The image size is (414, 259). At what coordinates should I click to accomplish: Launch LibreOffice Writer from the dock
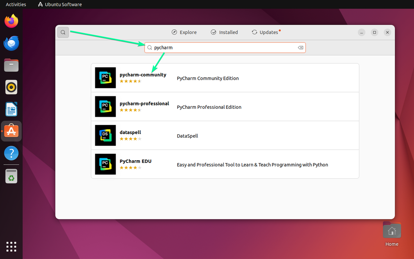pyautogui.click(x=11, y=109)
